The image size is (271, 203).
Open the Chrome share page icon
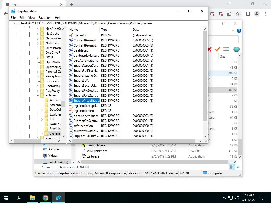point(229,14)
